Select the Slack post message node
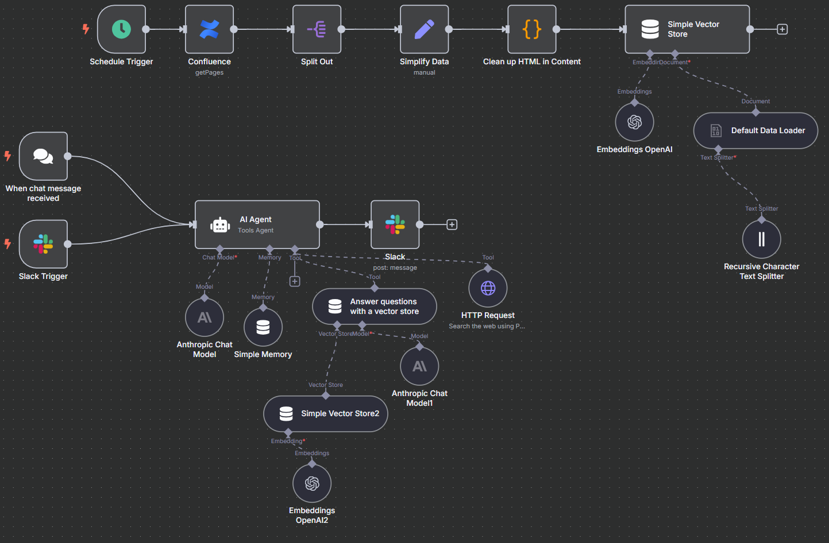Screen dimensions: 829x543 point(395,224)
